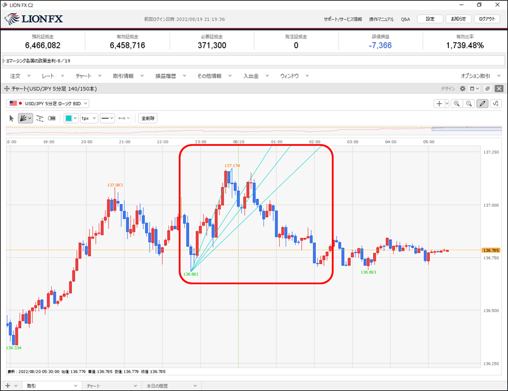
Task: Click the 全削除 button
Action: pos(148,118)
